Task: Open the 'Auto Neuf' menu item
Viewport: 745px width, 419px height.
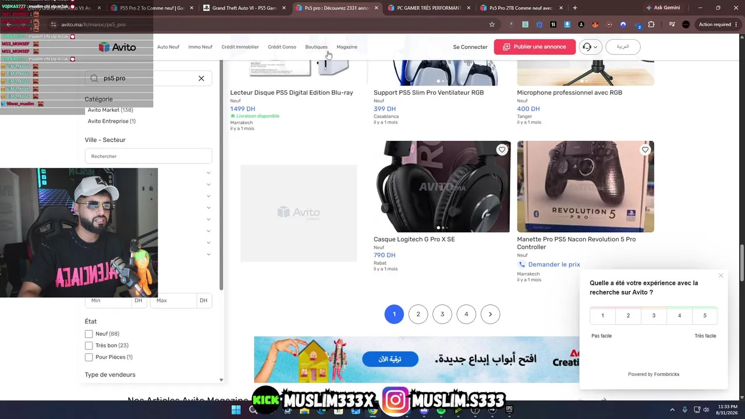Action: click(168, 47)
